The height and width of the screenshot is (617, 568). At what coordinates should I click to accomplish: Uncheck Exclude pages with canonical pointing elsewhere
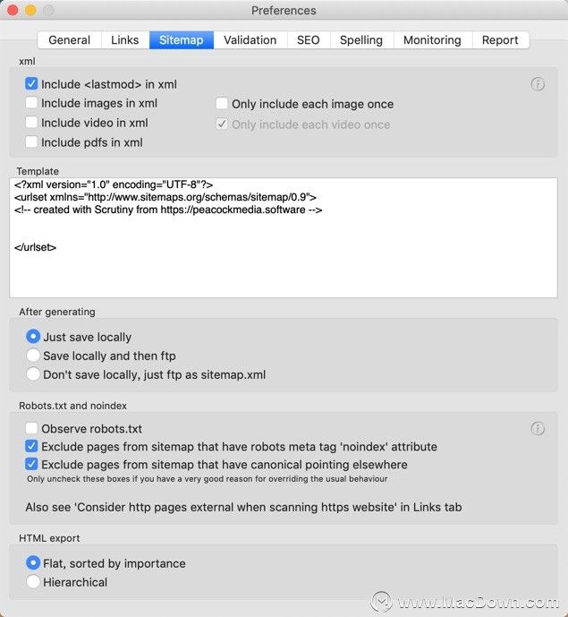click(31, 465)
